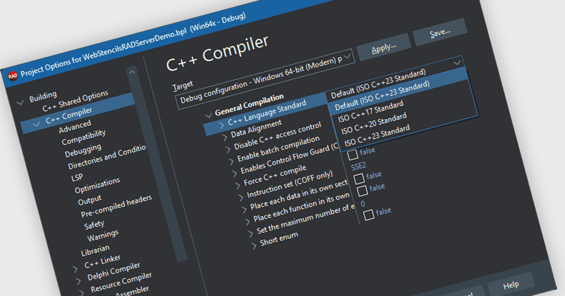The image size is (565, 296).
Task: Click the Save... button
Action: [x=440, y=32]
